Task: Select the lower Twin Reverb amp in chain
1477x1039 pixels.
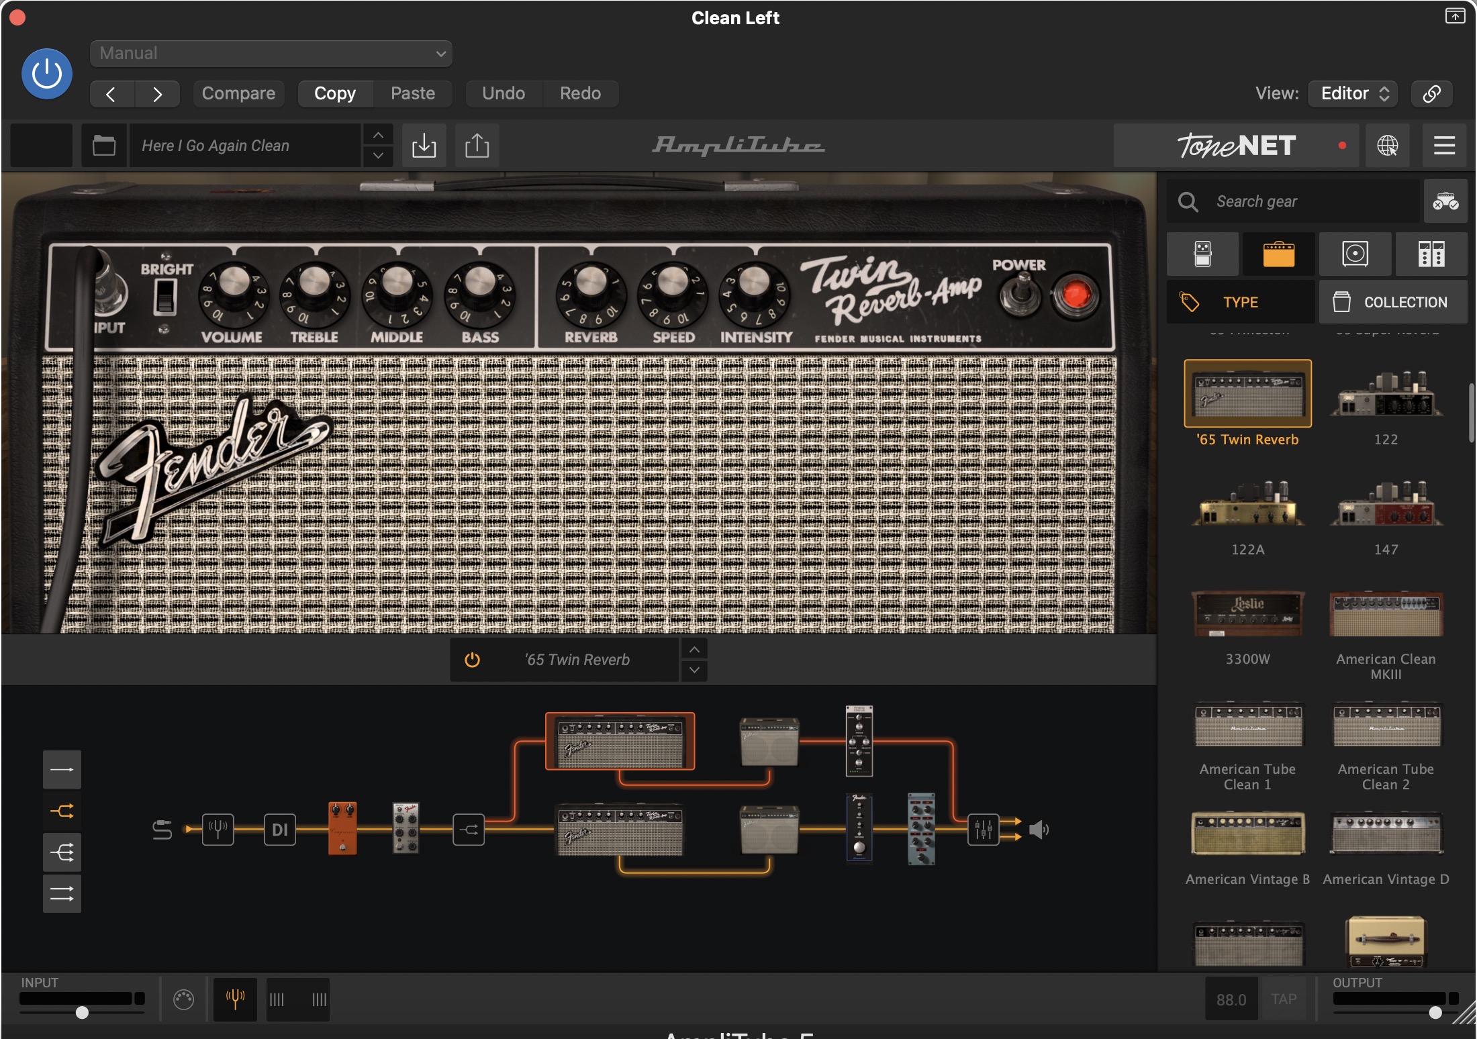Action: click(x=620, y=831)
